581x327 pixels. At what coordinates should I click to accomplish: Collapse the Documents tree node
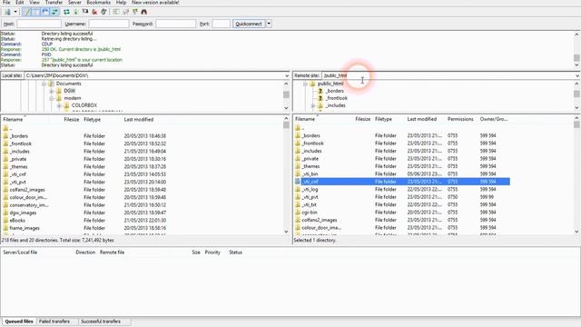[x=44, y=84]
